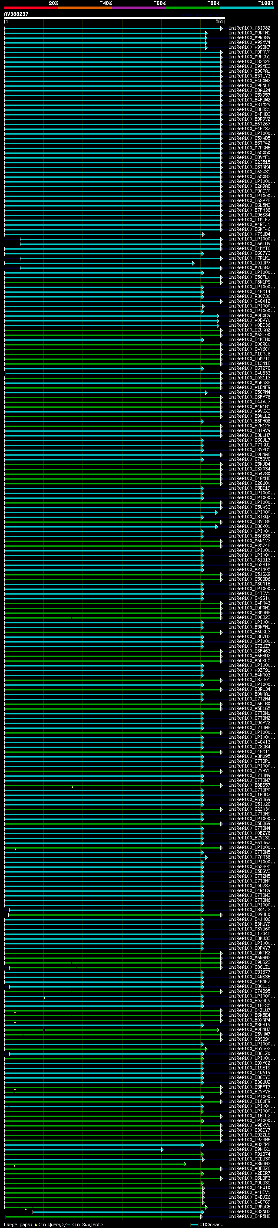Image resolution: width=278 pixels, height=1228 pixels.
Task: Pick UniRef100_O23515 label
Action: 249,162
